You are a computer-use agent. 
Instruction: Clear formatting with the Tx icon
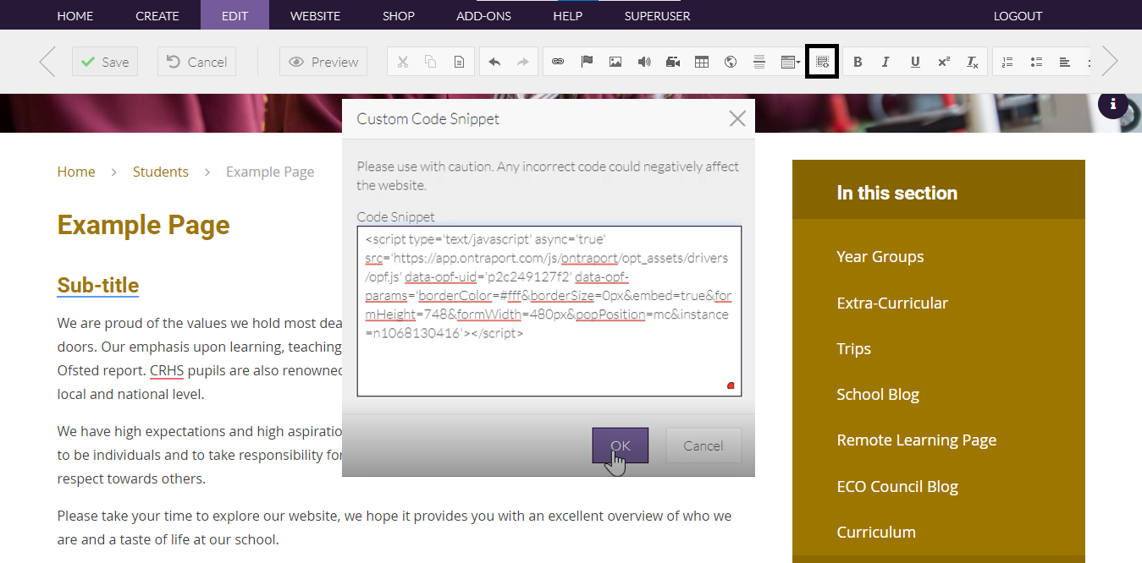click(973, 61)
